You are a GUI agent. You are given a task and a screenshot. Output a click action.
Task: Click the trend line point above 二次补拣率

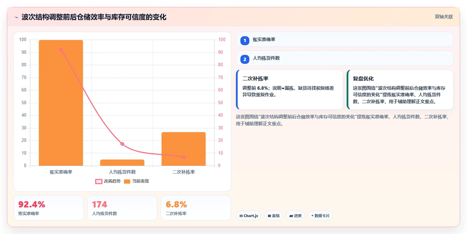click(x=183, y=157)
